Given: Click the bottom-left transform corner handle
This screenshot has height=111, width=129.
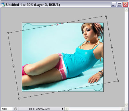Looking at the screenshot, I should 19,98.
